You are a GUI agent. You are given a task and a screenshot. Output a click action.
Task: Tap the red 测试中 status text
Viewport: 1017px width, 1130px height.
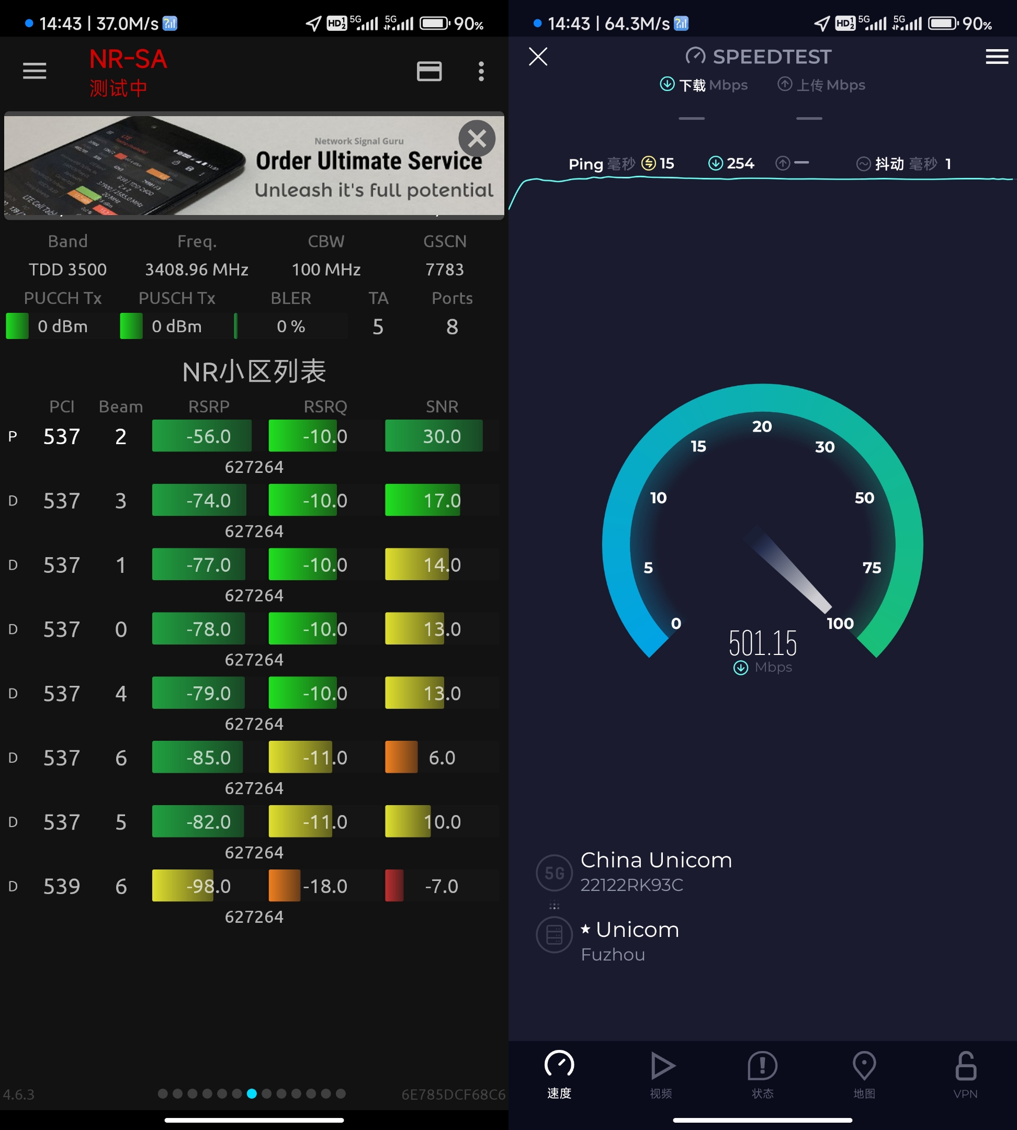(118, 88)
